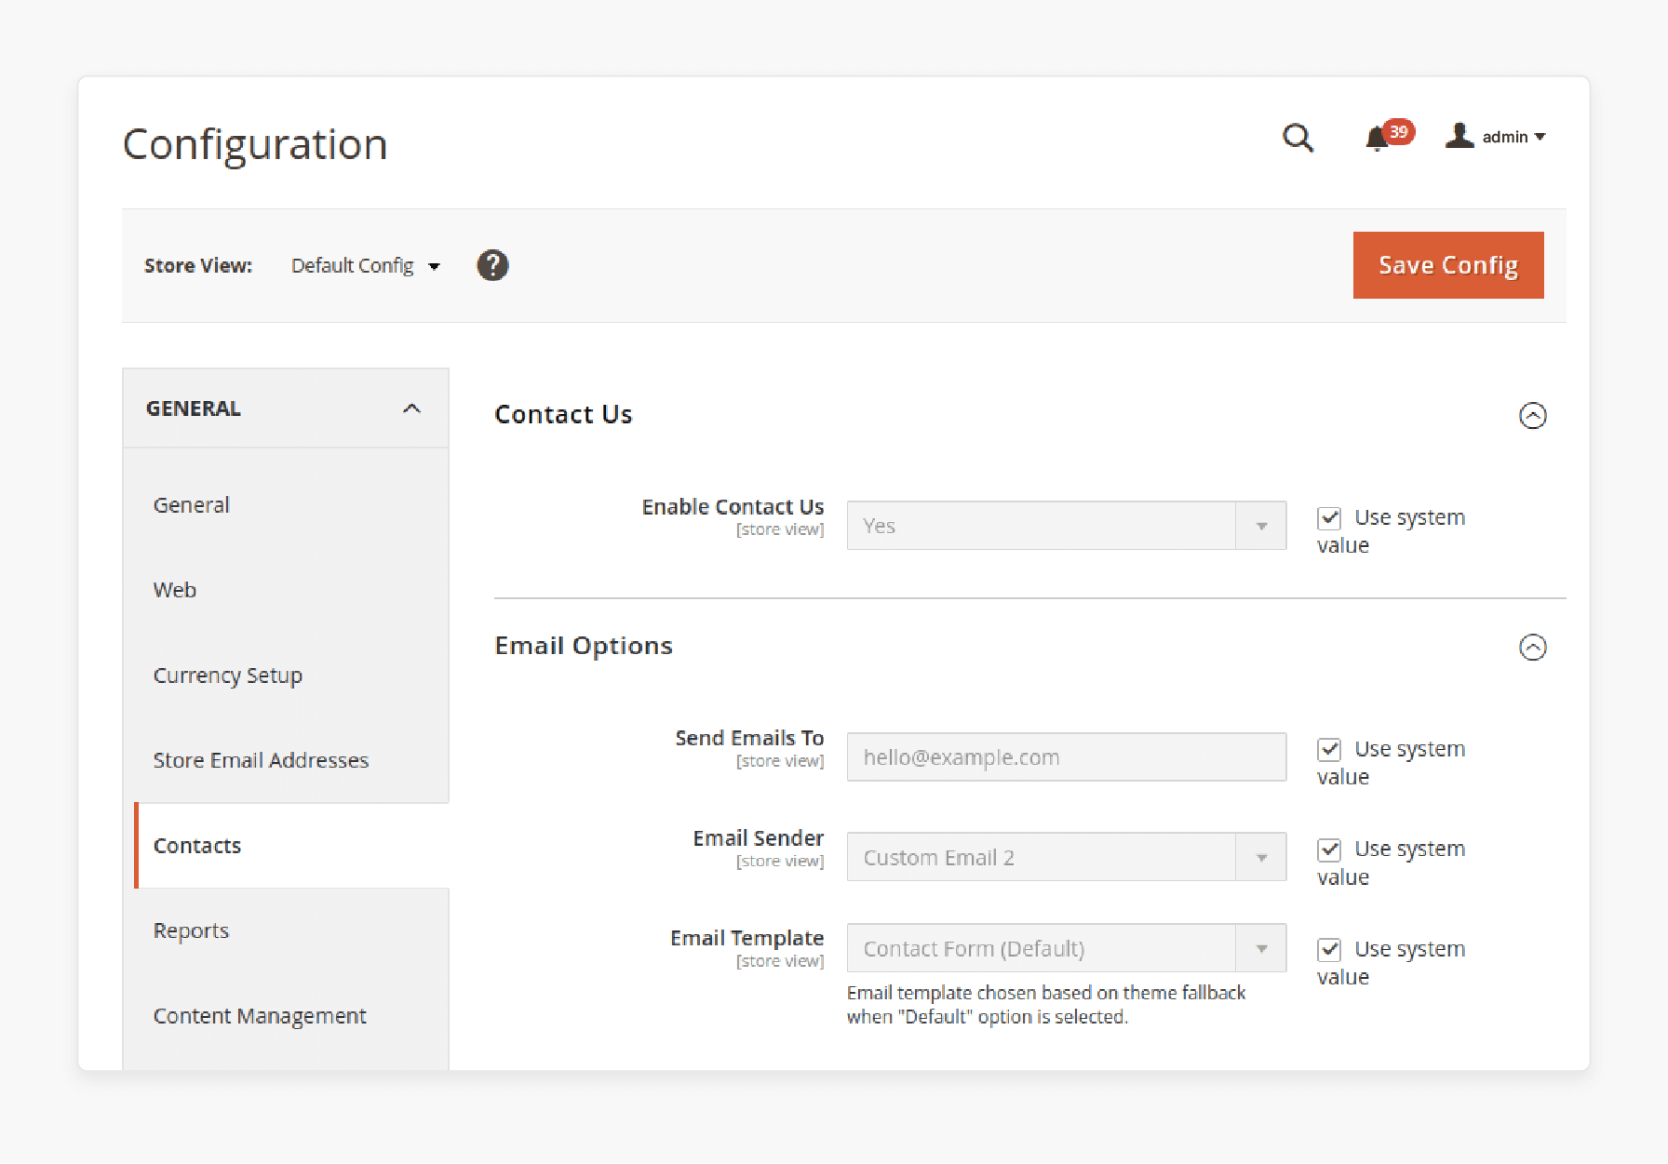Click the Send Emails To label
Image resolution: width=1668 pixels, height=1164 pixels.
749,738
